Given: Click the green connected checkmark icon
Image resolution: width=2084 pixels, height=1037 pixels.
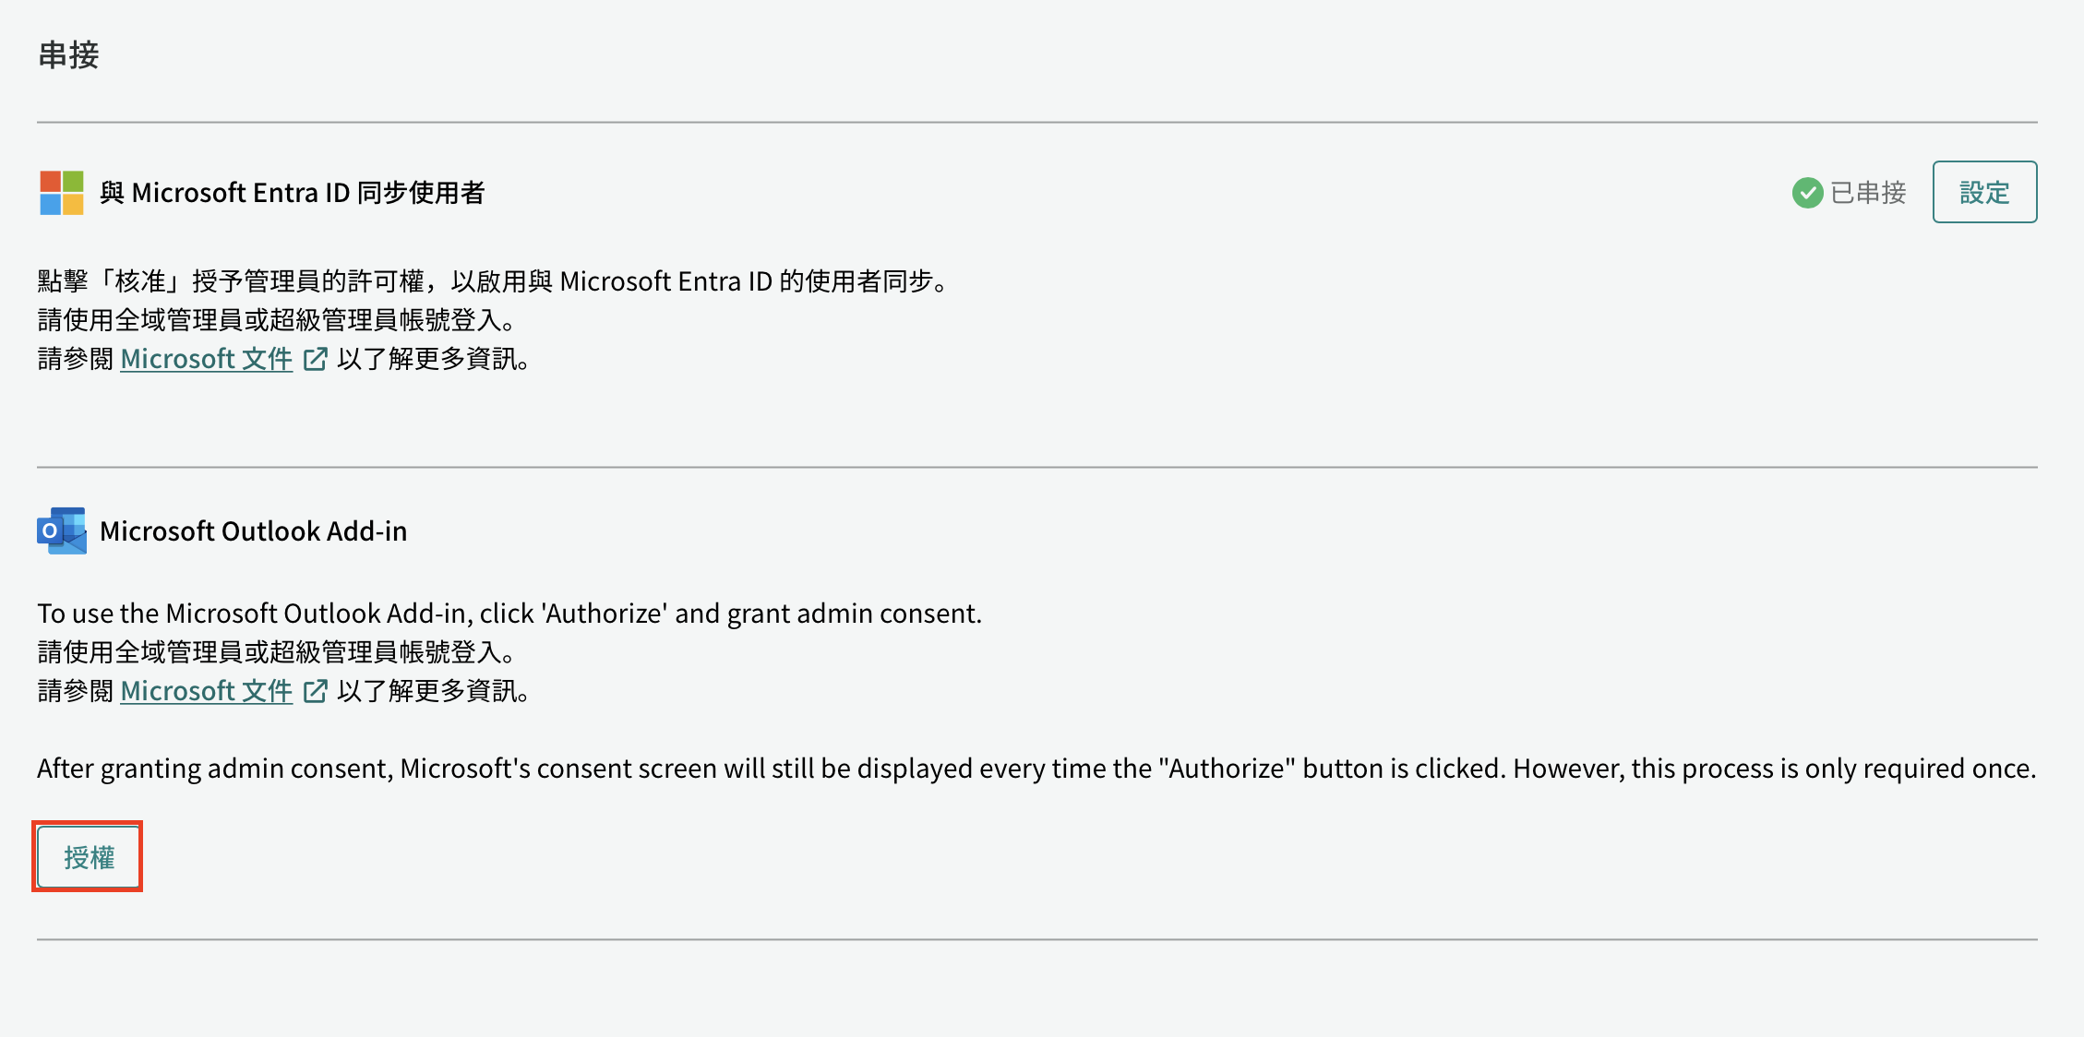Looking at the screenshot, I should coord(1807,193).
